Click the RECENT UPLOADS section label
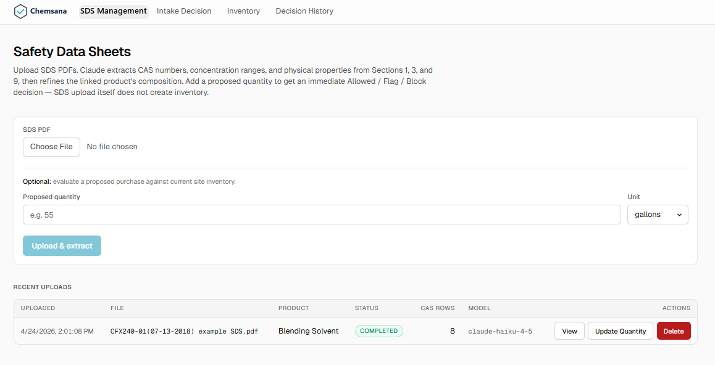This screenshot has height=365, width=715. [43, 287]
